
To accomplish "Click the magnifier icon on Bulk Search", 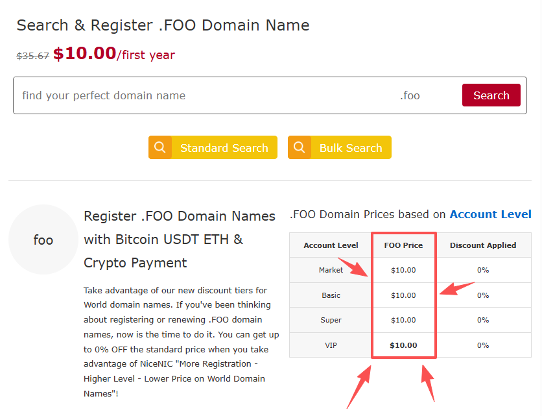I will pyautogui.click(x=300, y=147).
